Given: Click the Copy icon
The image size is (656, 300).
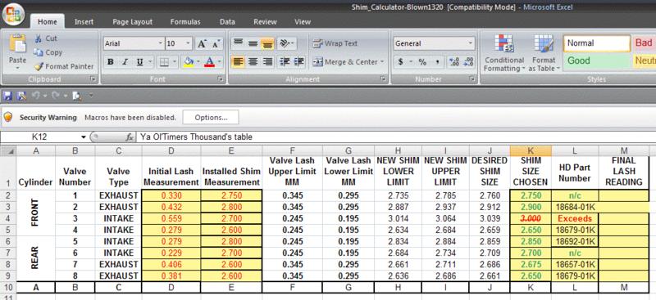Looking at the screenshot, I should 39,52.
